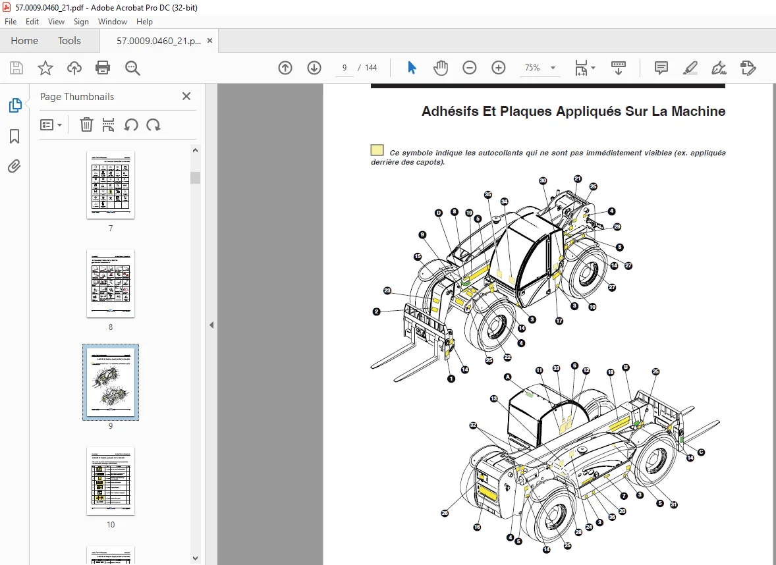776x565 pixels.
Task: Rotate page clockwise icon
Action: click(153, 124)
